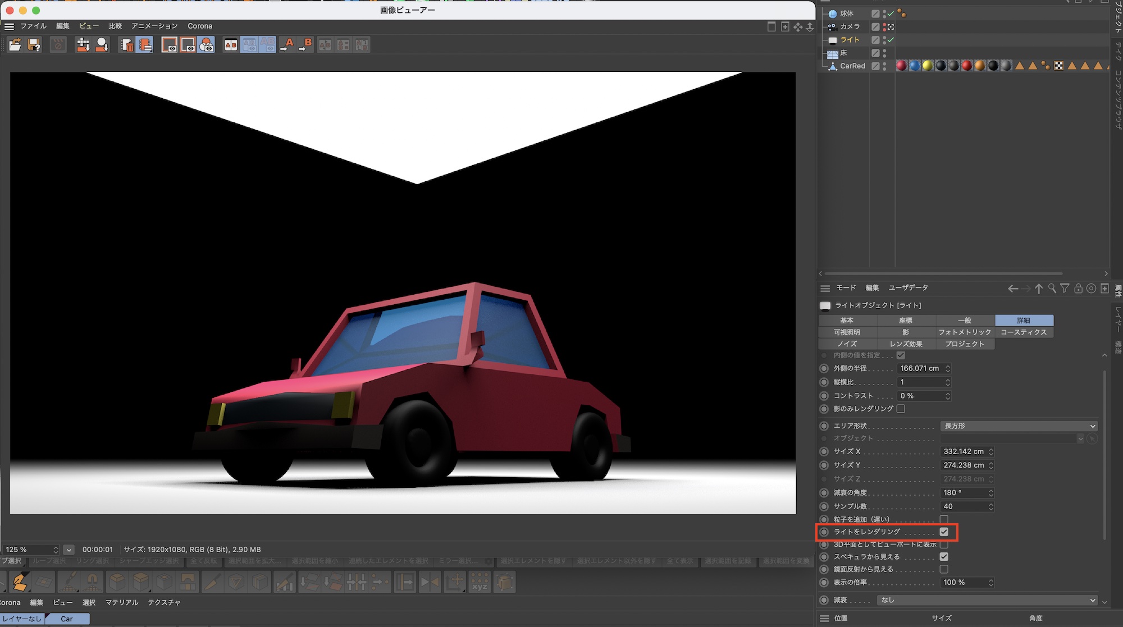Switch to the 影 tab
This screenshot has height=627, width=1123.
(906, 332)
